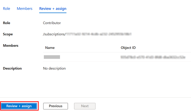The width and height of the screenshot is (191, 112).
Task: Click the Name column header
Action: point(50,48)
